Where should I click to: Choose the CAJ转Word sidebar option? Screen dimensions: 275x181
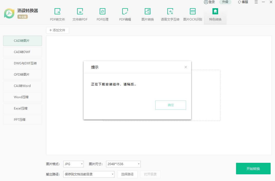pyautogui.click(x=23, y=86)
